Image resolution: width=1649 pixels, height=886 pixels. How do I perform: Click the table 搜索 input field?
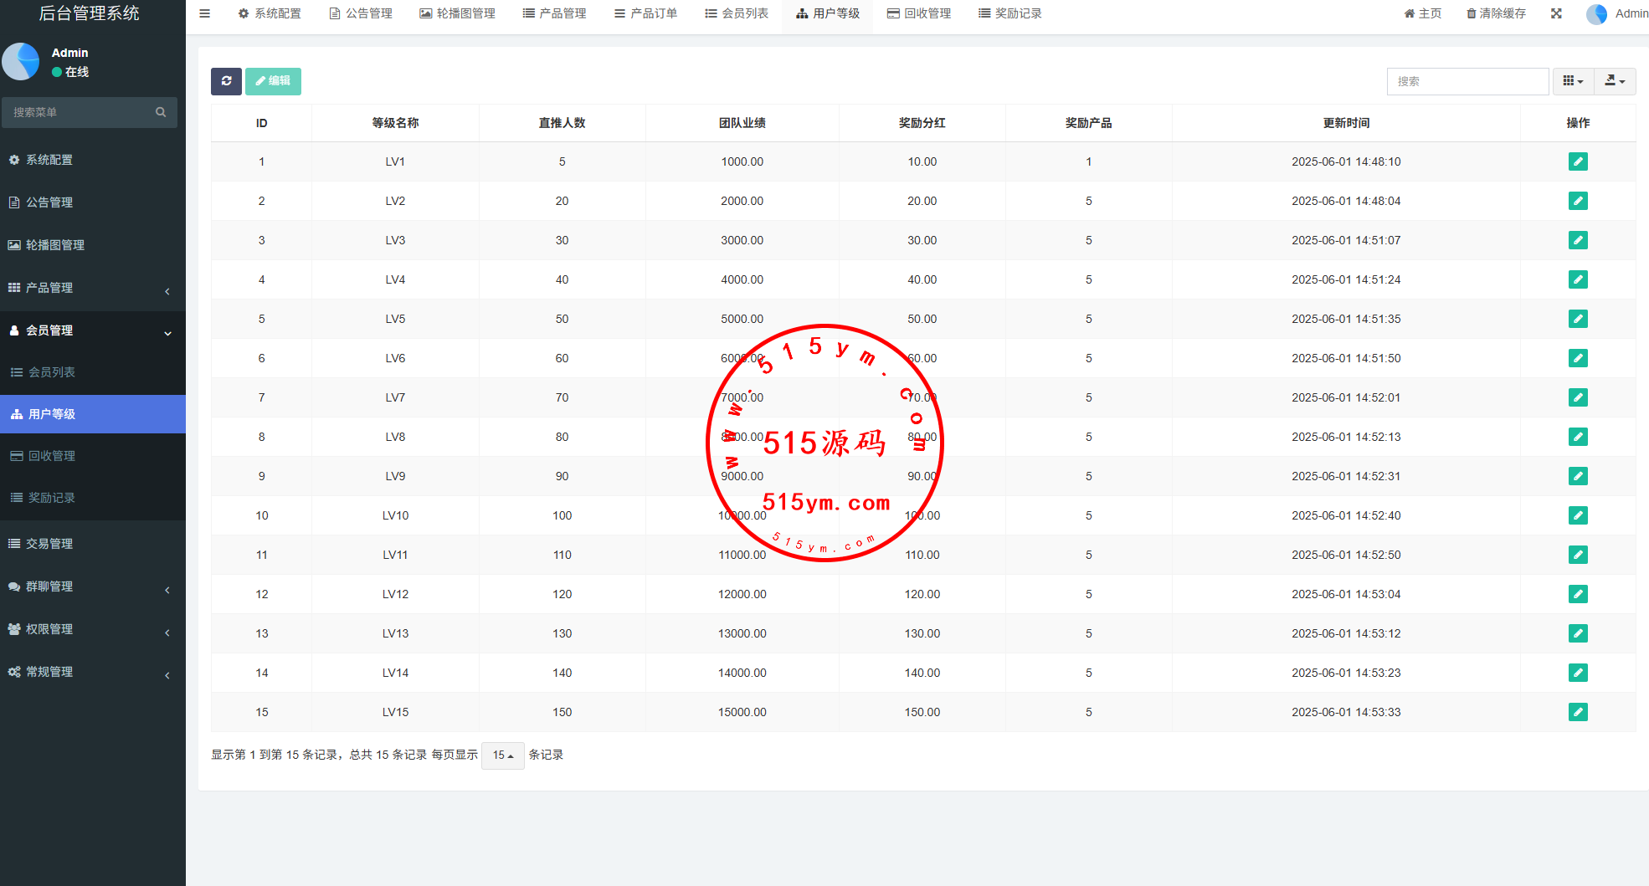[1467, 81]
